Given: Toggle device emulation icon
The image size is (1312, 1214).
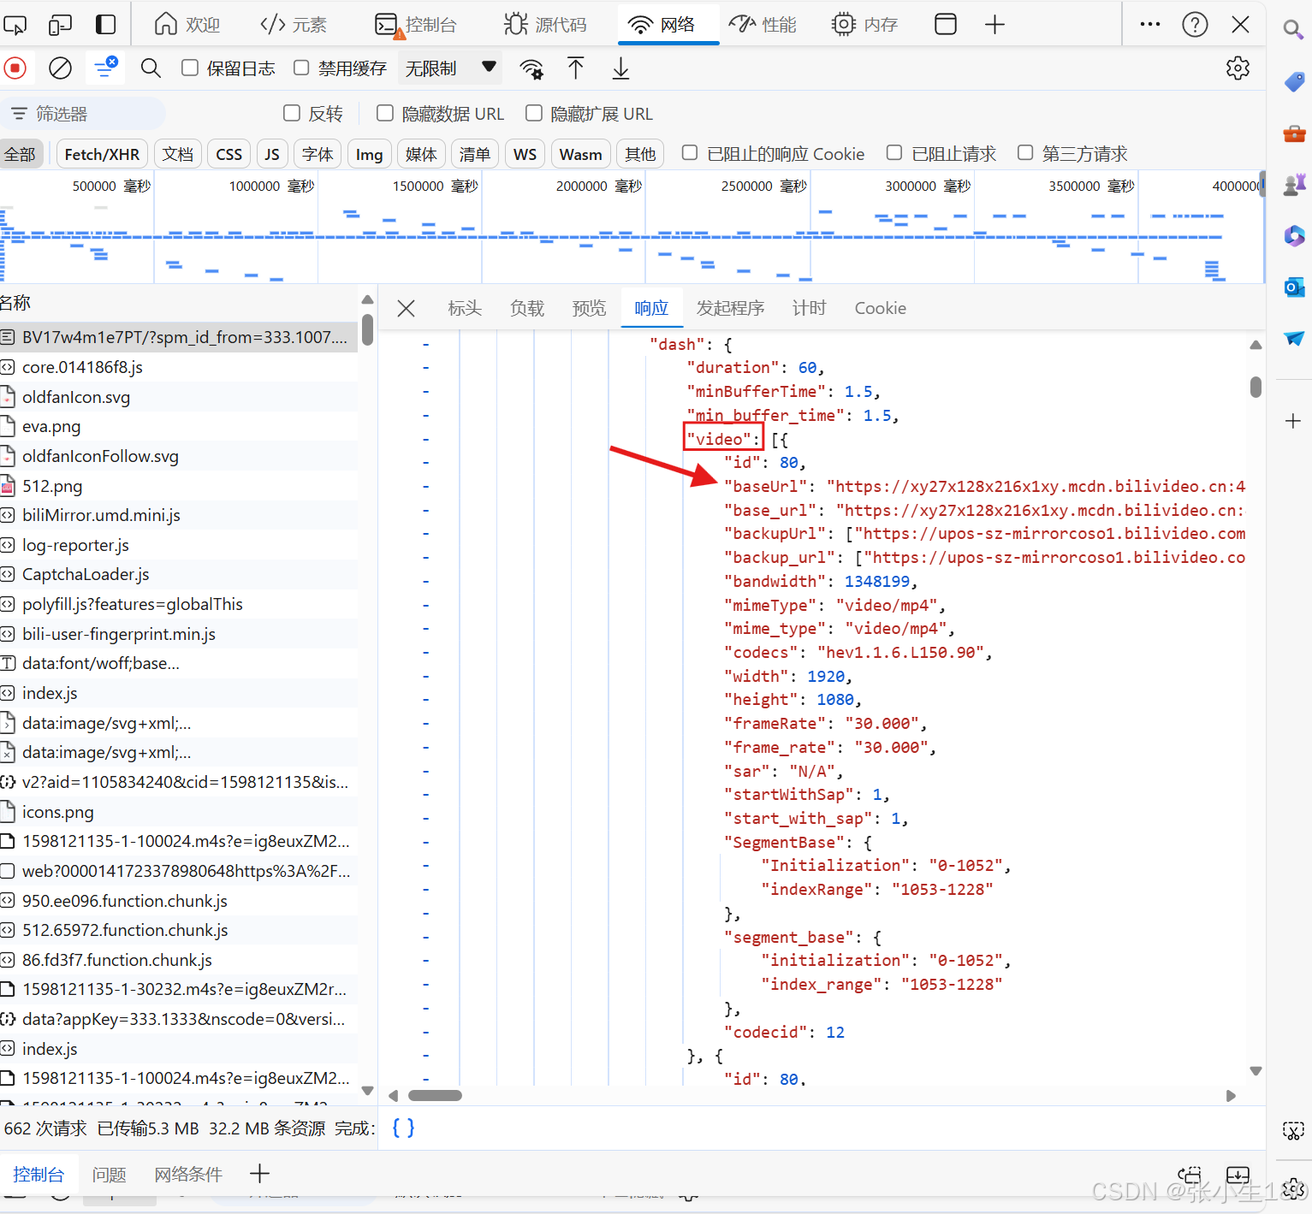Looking at the screenshot, I should pyautogui.click(x=60, y=25).
